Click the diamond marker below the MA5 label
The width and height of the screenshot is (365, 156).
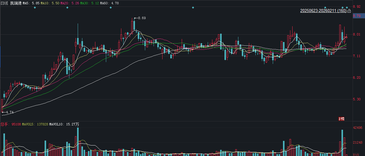(35, 7)
